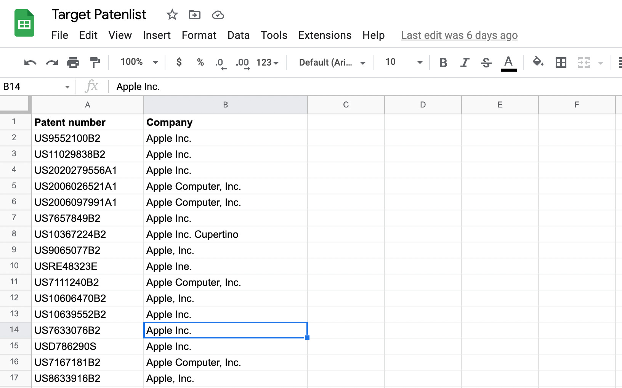Increase decimal places

[x=243, y=63]
